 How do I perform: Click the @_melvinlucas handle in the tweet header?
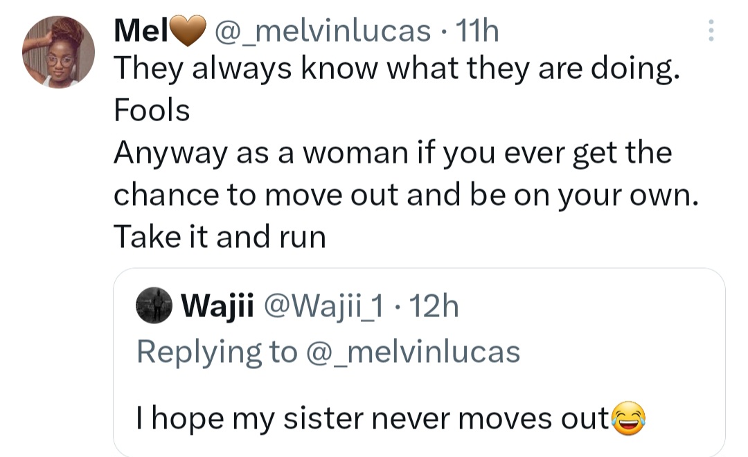(322, 31)
